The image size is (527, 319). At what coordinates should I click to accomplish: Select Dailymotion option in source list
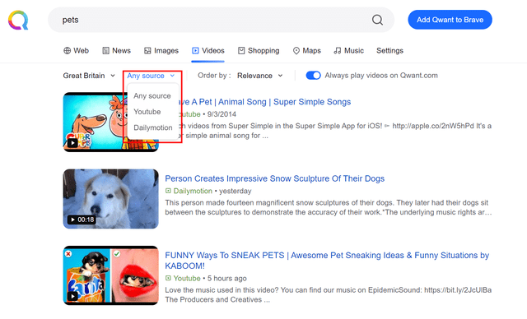153,127
